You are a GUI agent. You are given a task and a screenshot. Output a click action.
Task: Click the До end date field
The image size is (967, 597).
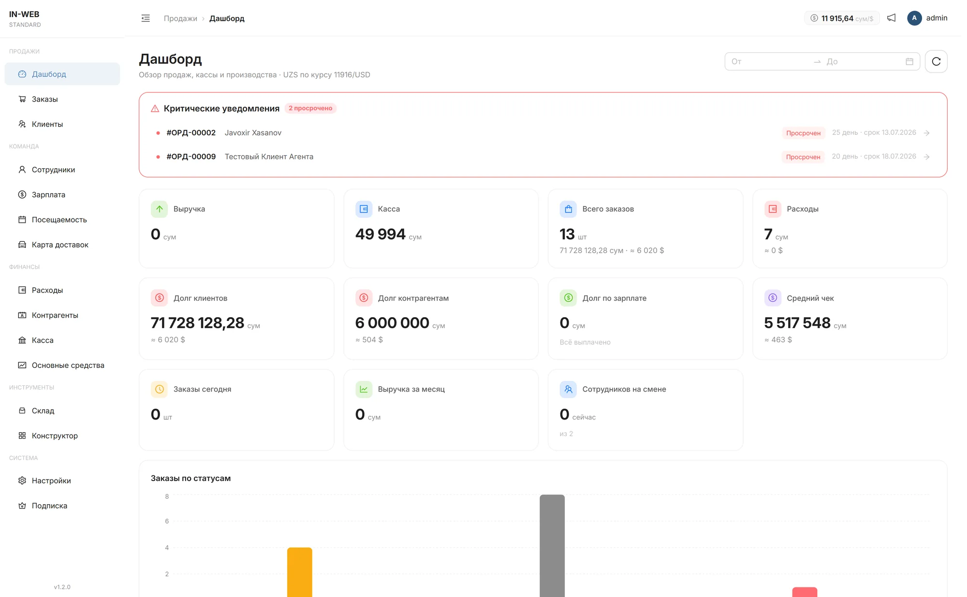(863, 61)
